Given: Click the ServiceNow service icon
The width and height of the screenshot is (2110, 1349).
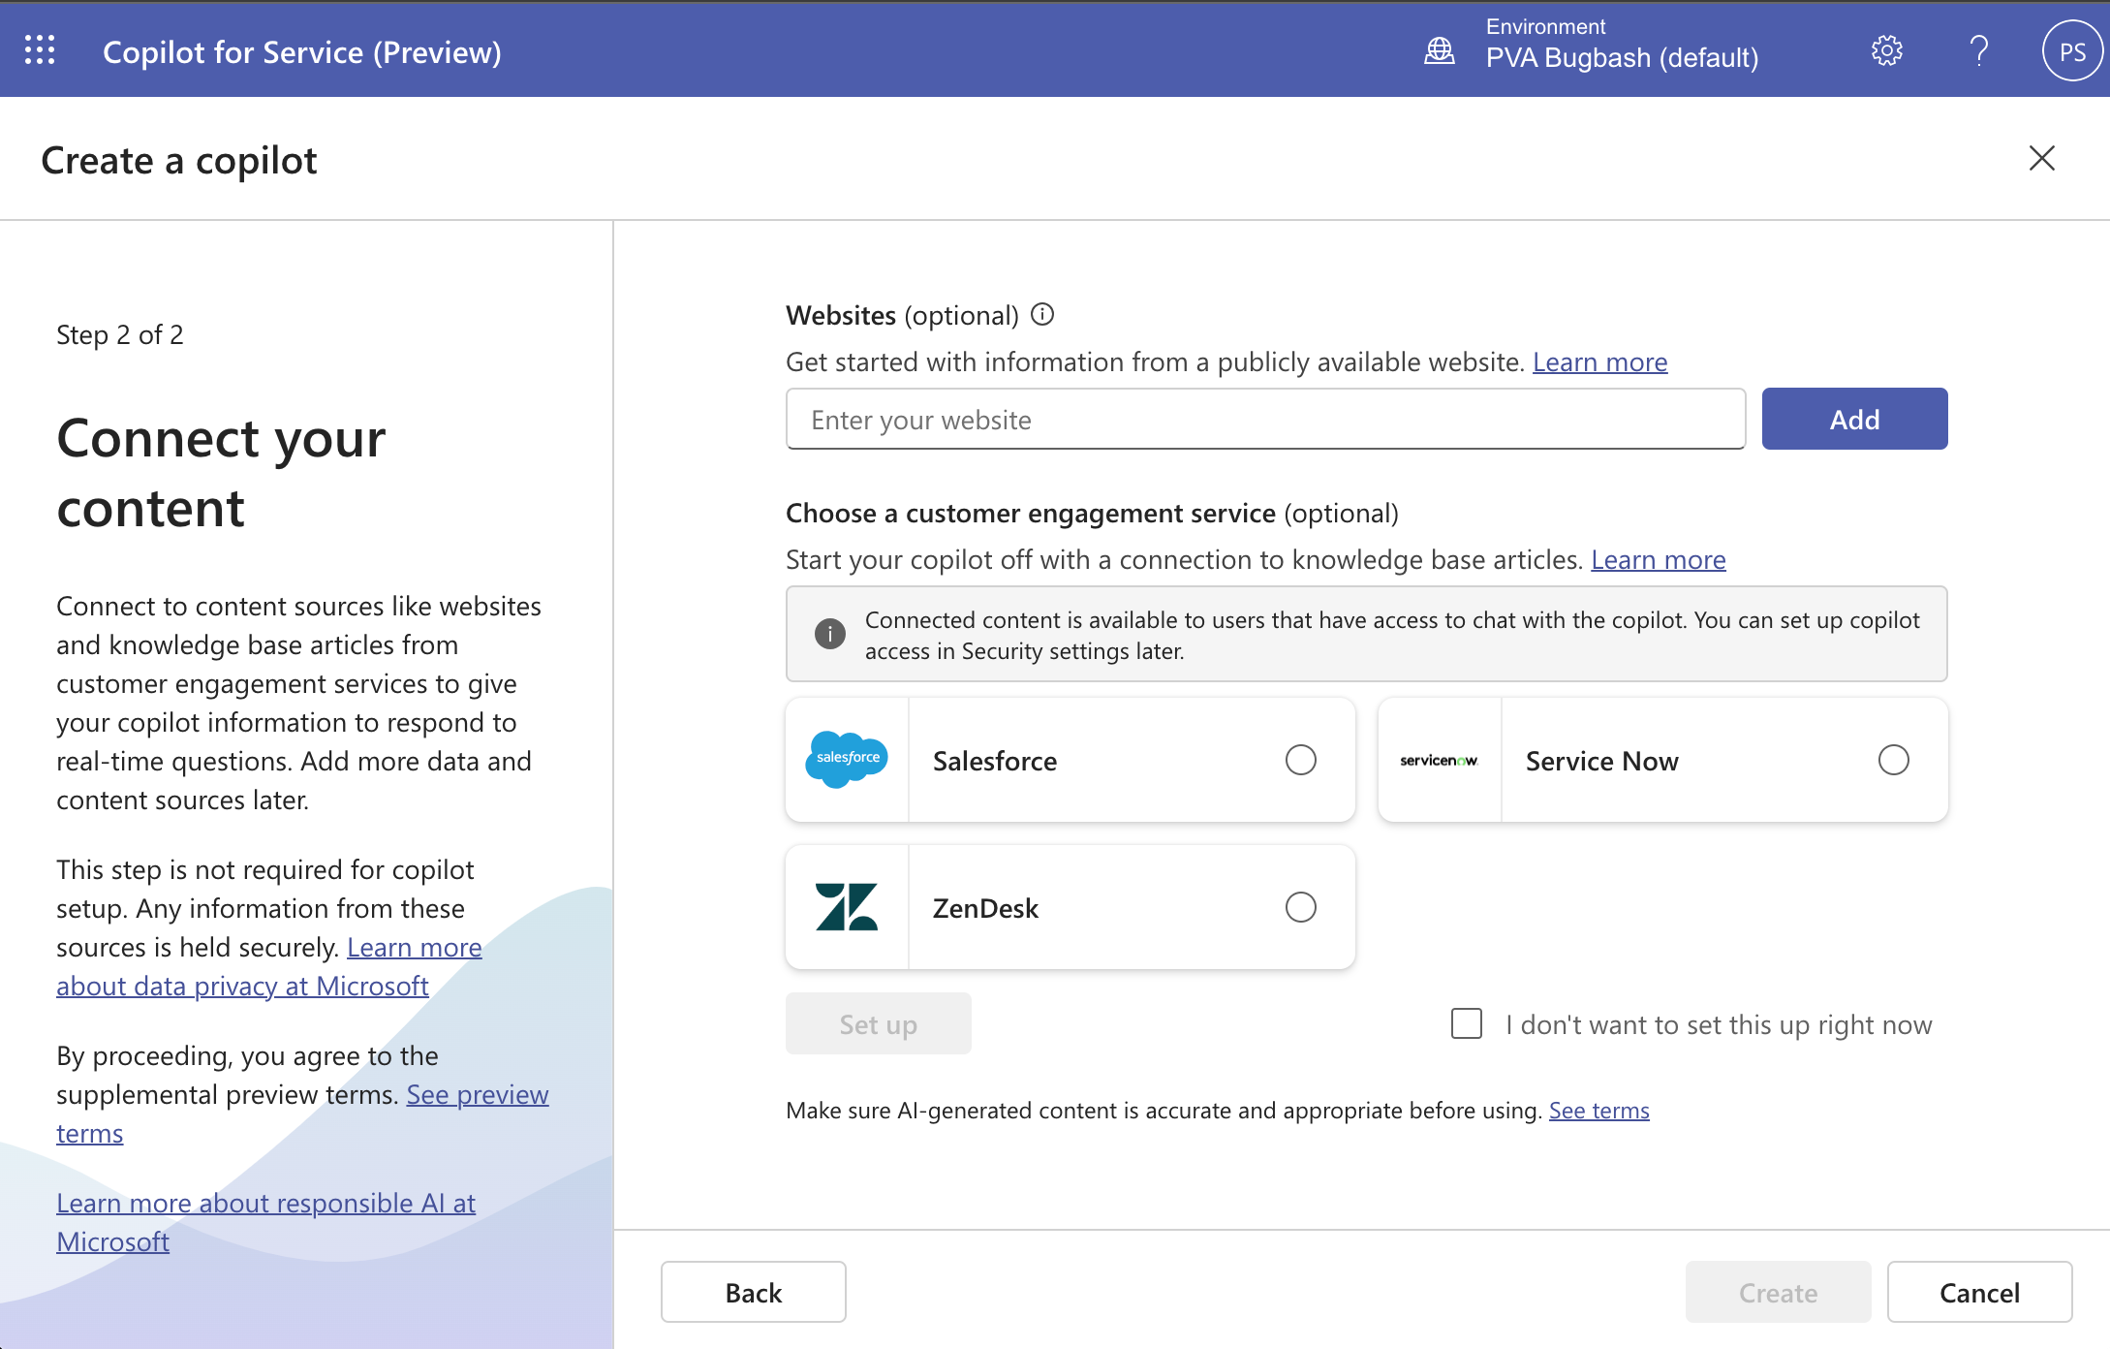Looking at the screenshot, I should point(1440,760).
